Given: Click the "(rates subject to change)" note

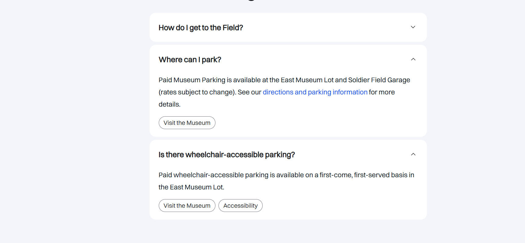Looking at the screenshot, I should point(197,92).
